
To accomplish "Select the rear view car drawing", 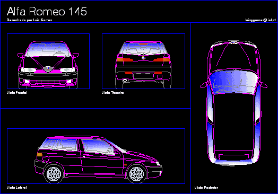I will point(143,65).
